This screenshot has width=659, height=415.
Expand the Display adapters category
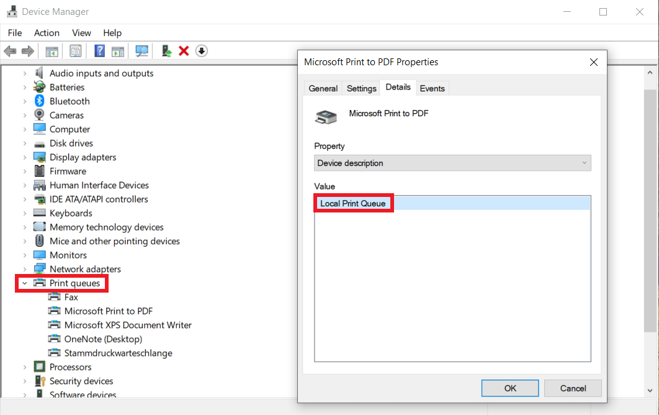click(x=24, y=157)
